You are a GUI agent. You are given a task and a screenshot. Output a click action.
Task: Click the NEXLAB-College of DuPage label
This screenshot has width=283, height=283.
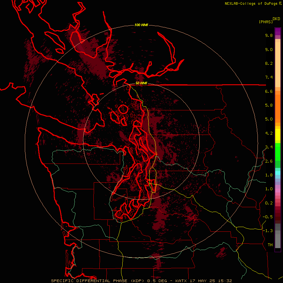(x=251, y=3)
